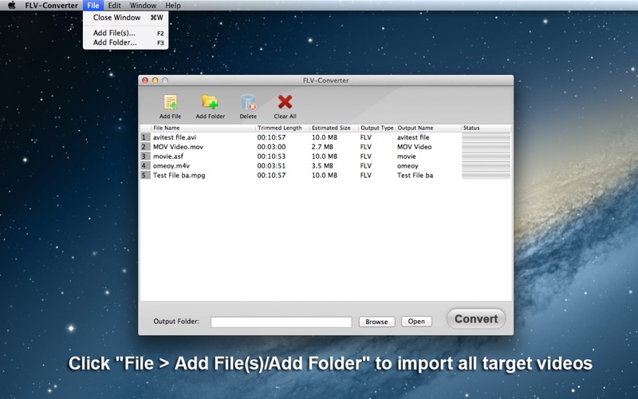Open the Edit menu
The height and width of the screenshot is (399, 638).
(114, 6)
